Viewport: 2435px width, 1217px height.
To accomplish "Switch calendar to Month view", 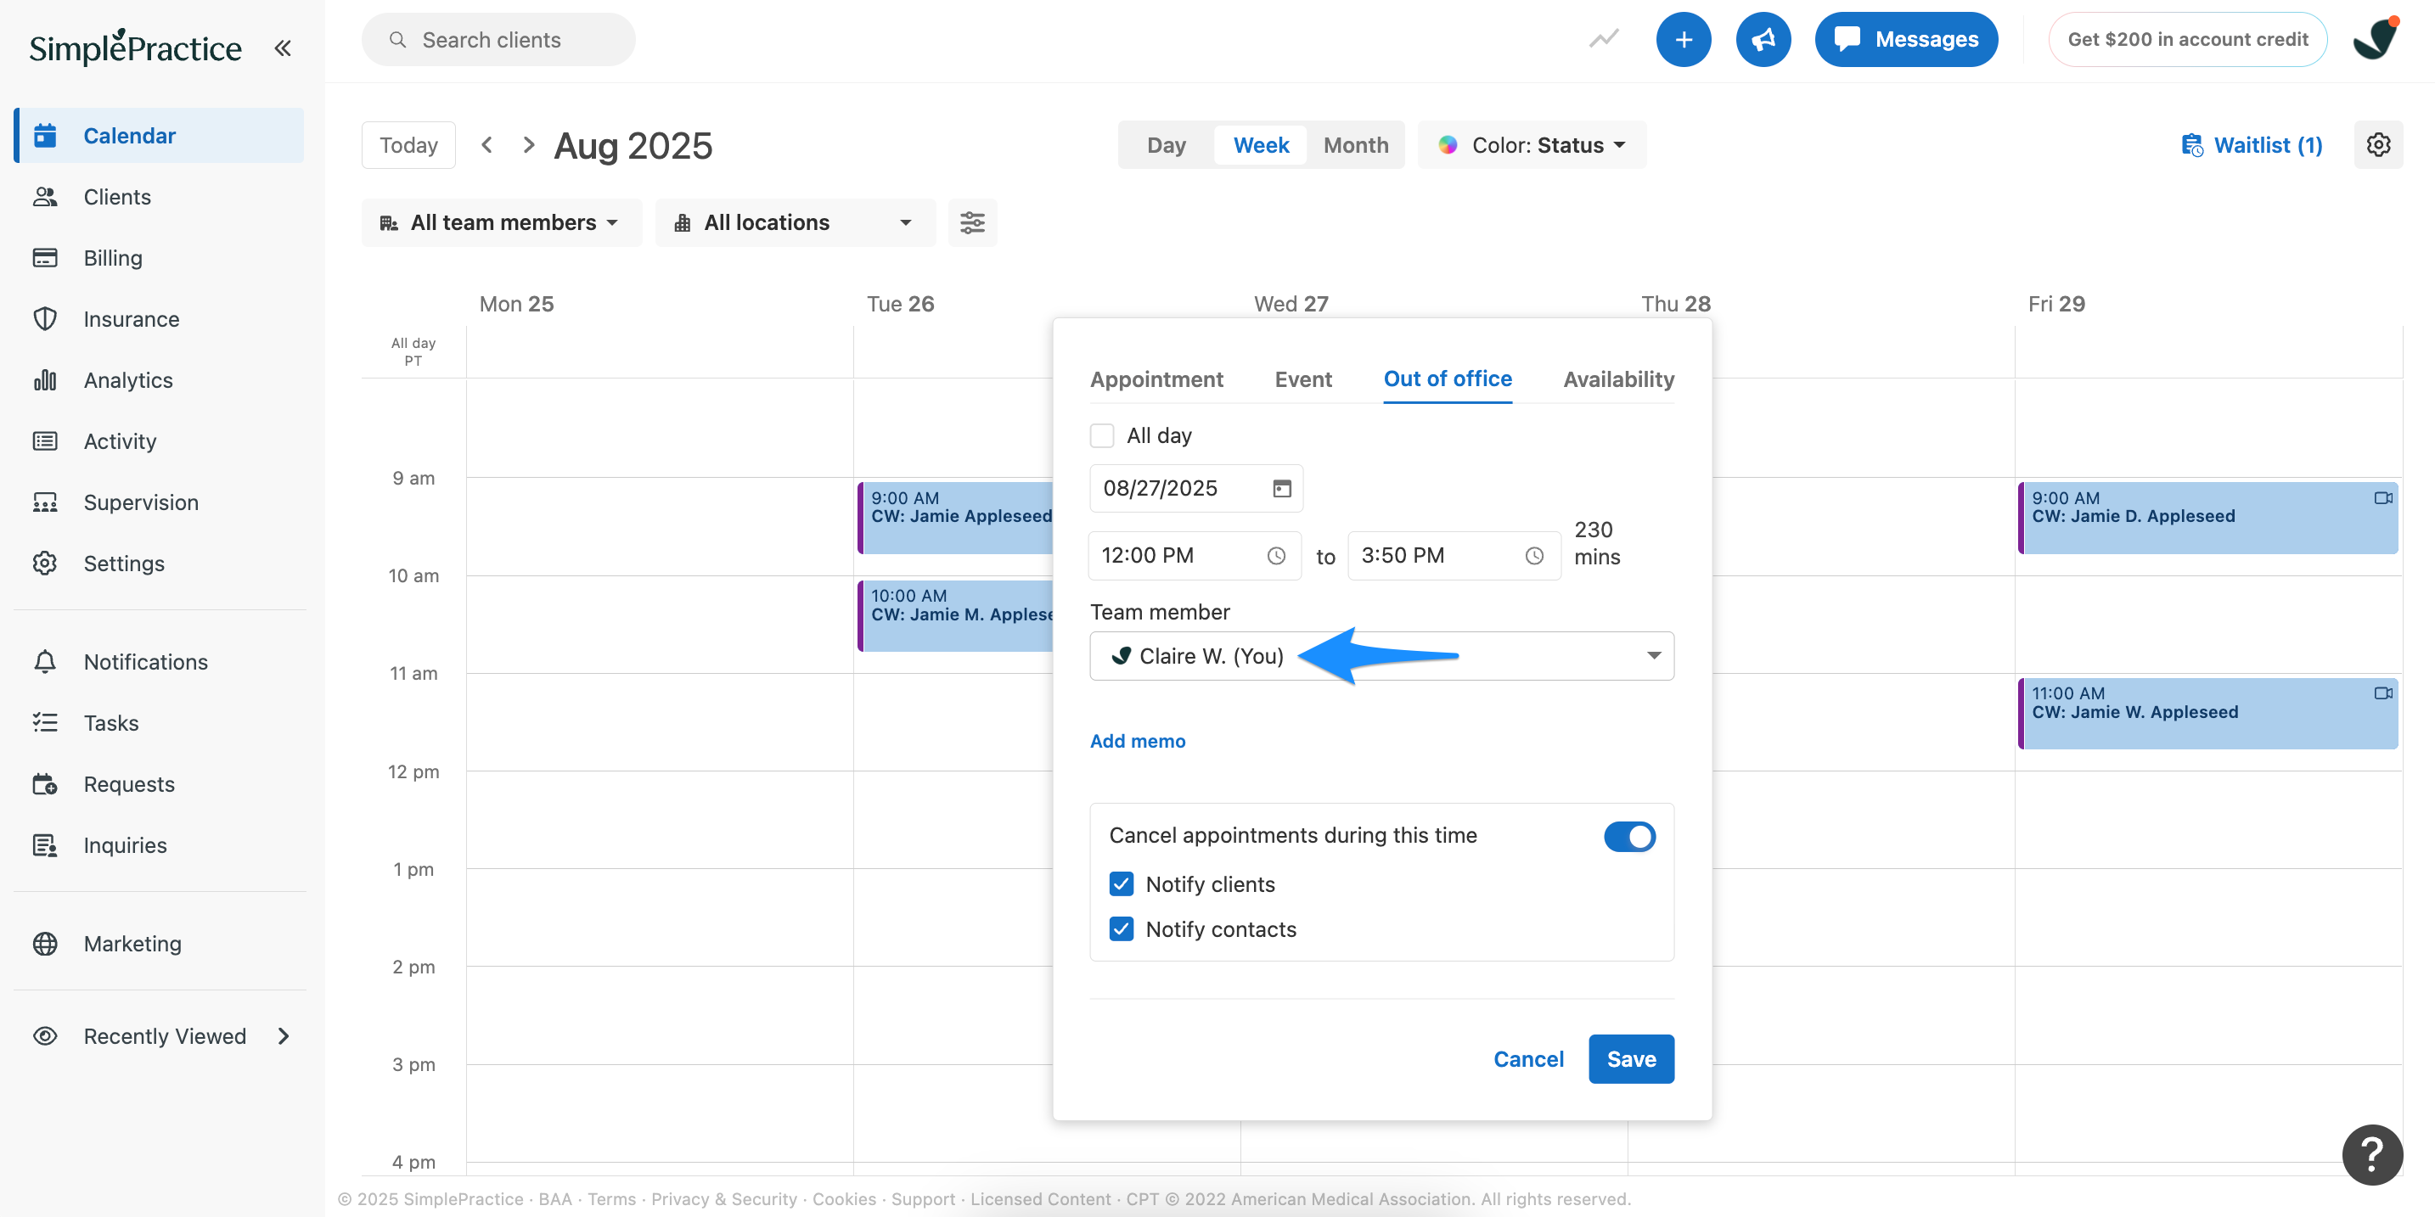I will click(x=1356, y=144).
